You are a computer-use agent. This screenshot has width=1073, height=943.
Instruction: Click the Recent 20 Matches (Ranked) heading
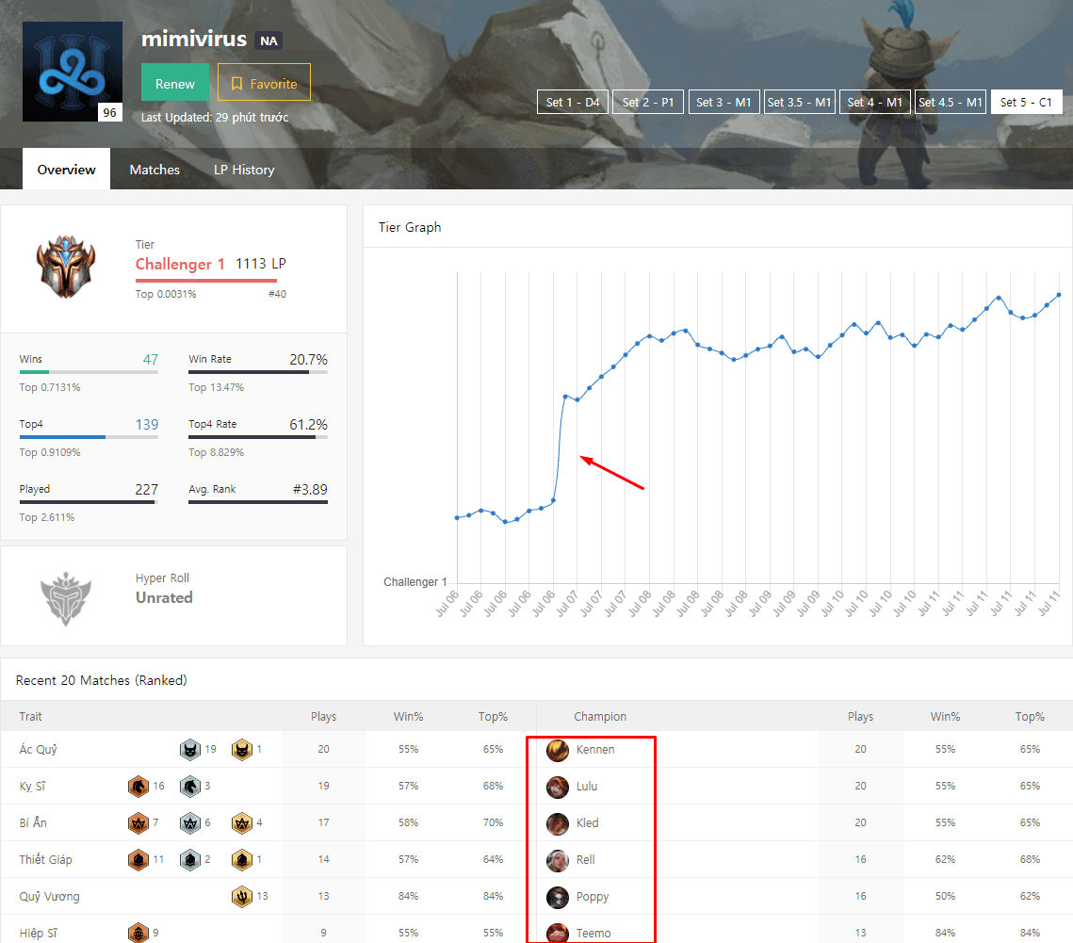(102, 680)
